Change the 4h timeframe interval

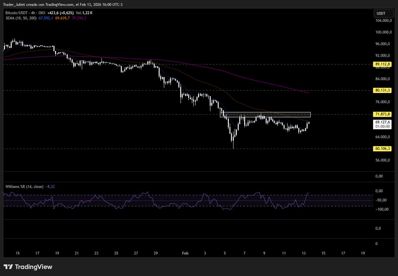click(x=33, y=13)
